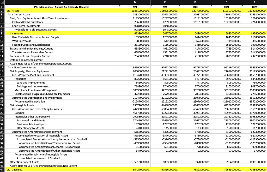Click the Select All corner above row 1

coord(2,2)
